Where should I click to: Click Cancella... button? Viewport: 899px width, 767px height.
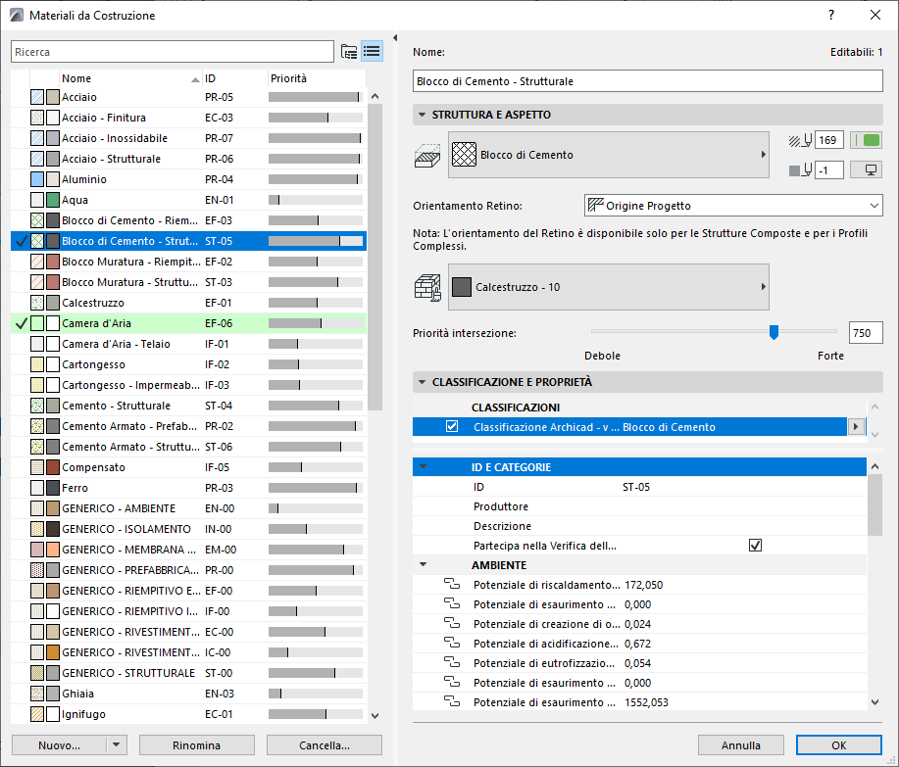[x=325, y=745]
